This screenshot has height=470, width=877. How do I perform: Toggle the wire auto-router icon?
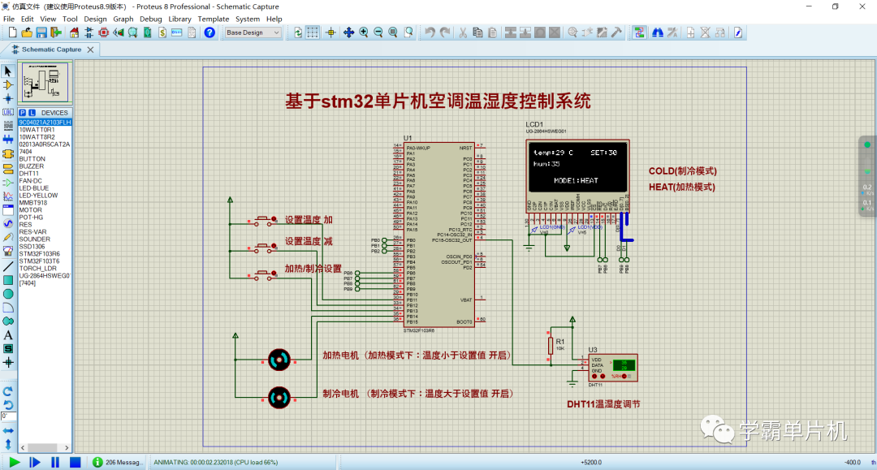[639, 33]
